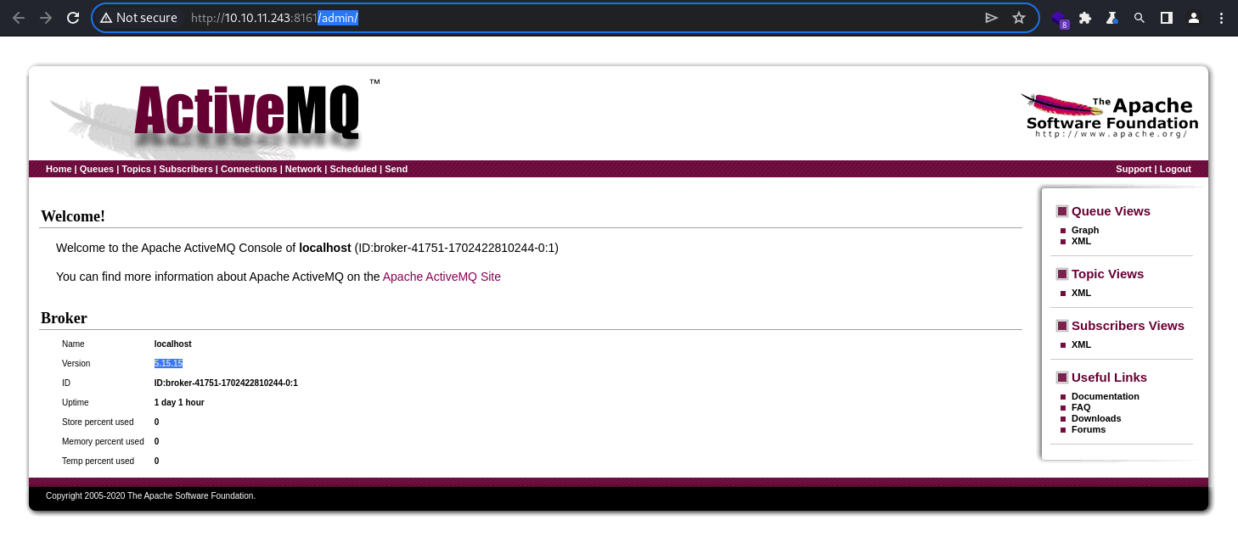The height and width of the screenshot is (537, 1238).
Task: Click the Subscribers Views heading
Action: pyautogui.click(x=1128, y=326)
